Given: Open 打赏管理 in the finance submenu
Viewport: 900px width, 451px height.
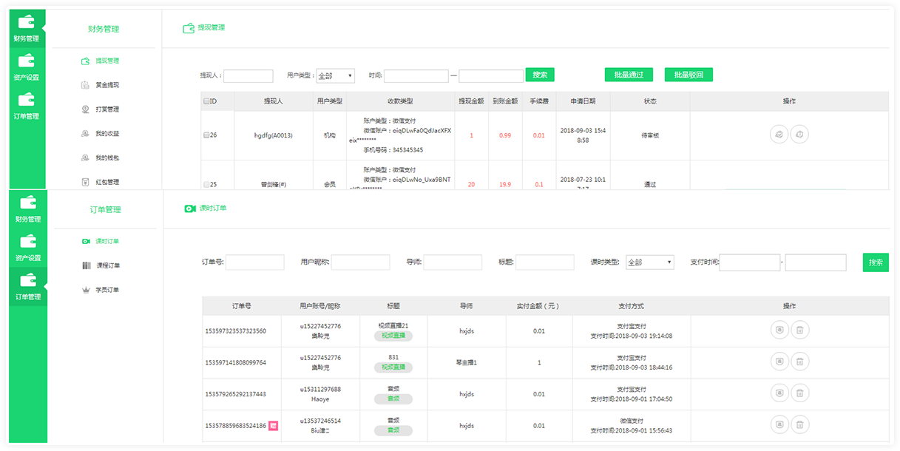Looking at the screenshot, I should pos(106,109).
